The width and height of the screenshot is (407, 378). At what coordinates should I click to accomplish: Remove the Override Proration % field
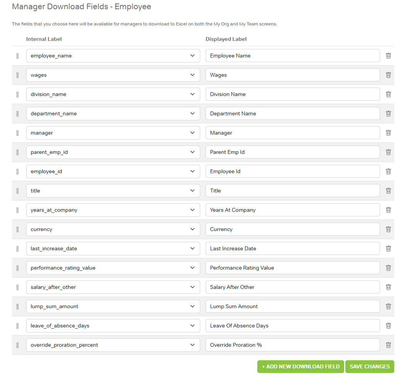tap(388, 345)
